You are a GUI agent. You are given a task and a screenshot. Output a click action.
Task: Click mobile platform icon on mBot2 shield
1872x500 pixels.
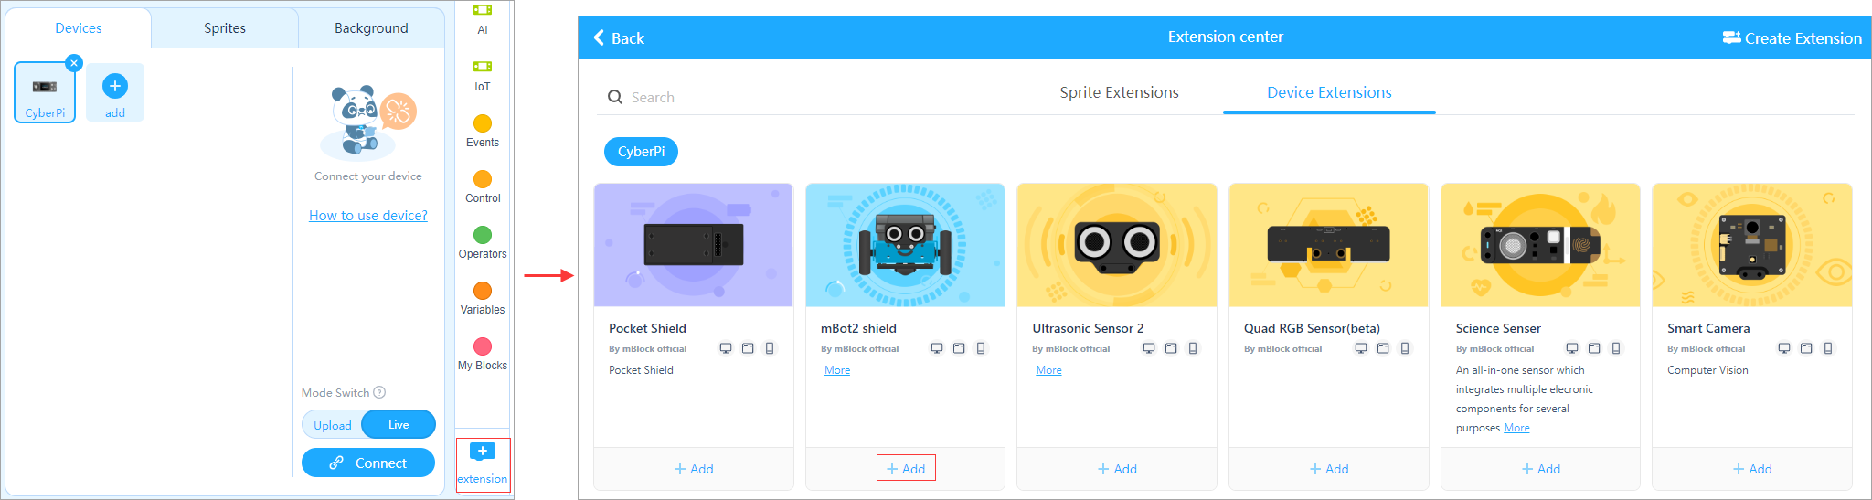981,348
